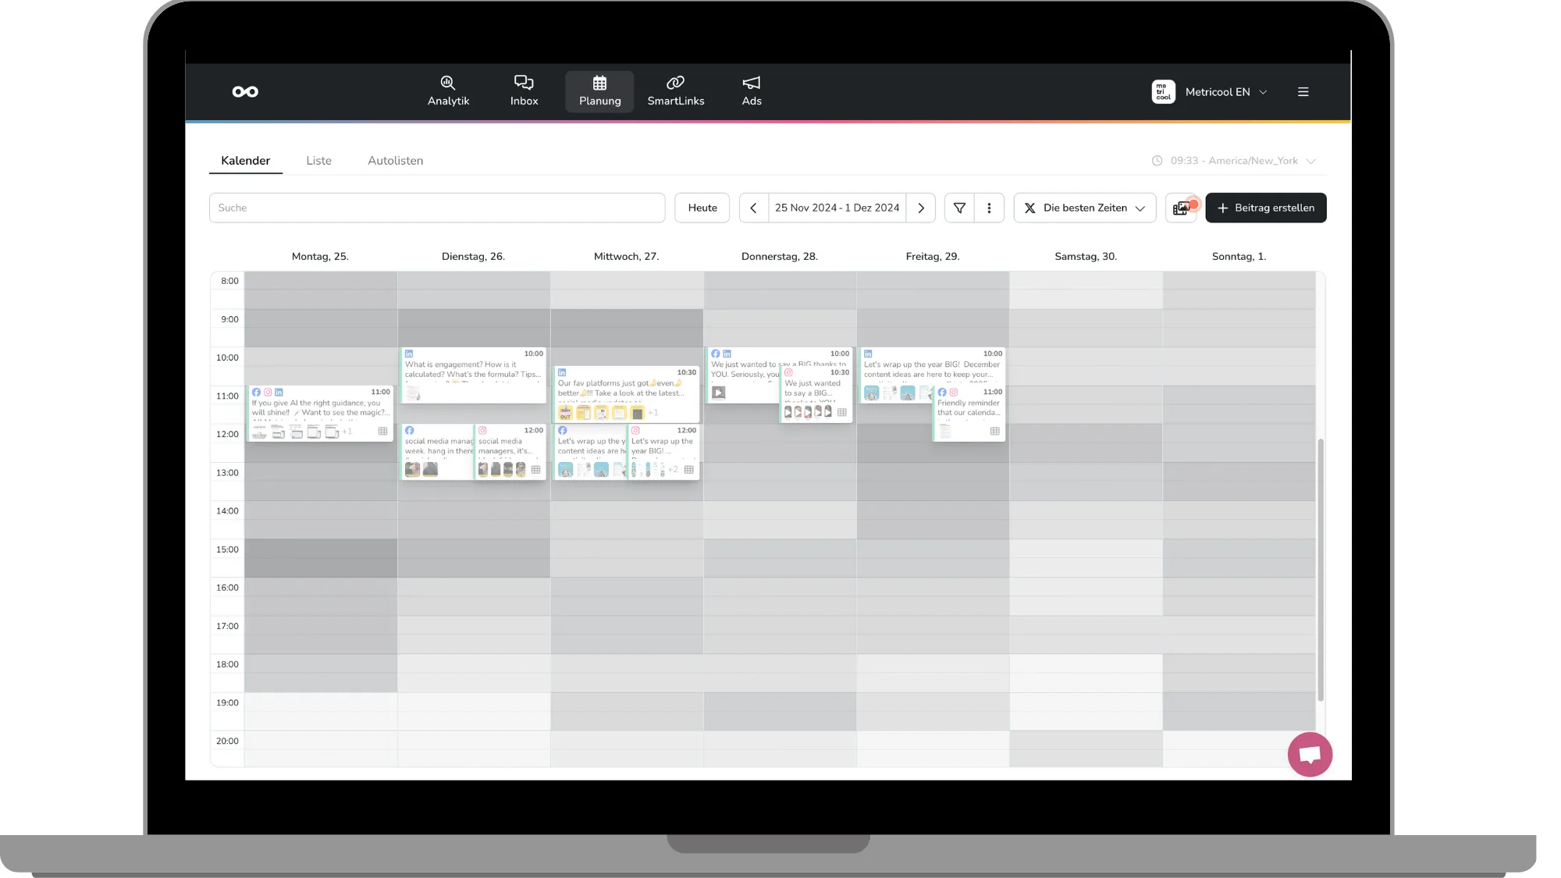Viewport: 1561px width, 878px height.
Task: Open the hamburger menu in the header
Action: click(x=1303, y=92)
